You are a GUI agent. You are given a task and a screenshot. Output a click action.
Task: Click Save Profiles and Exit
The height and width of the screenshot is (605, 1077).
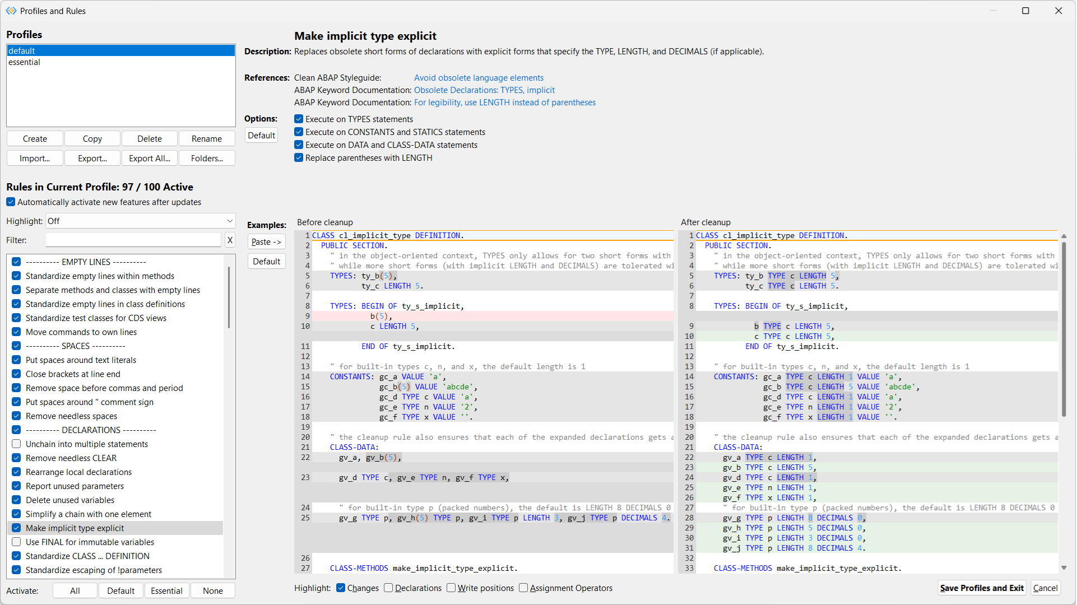point(982,588)
